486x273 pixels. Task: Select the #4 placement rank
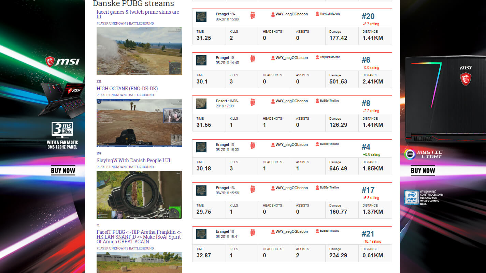click(366, 147)
